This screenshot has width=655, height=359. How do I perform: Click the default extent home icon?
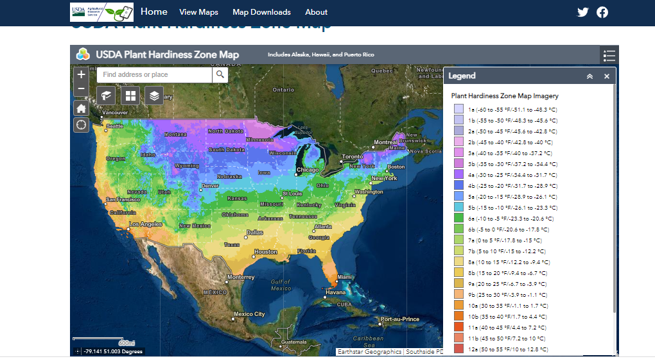[81, 108]
